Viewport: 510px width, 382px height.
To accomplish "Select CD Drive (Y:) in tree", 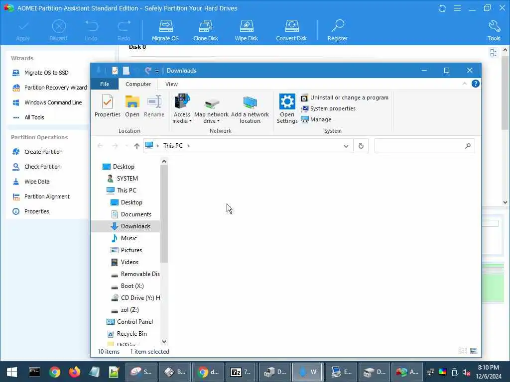I will pos(135,298).
